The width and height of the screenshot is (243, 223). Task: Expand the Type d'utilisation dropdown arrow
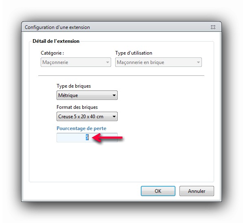coord(198,62)
